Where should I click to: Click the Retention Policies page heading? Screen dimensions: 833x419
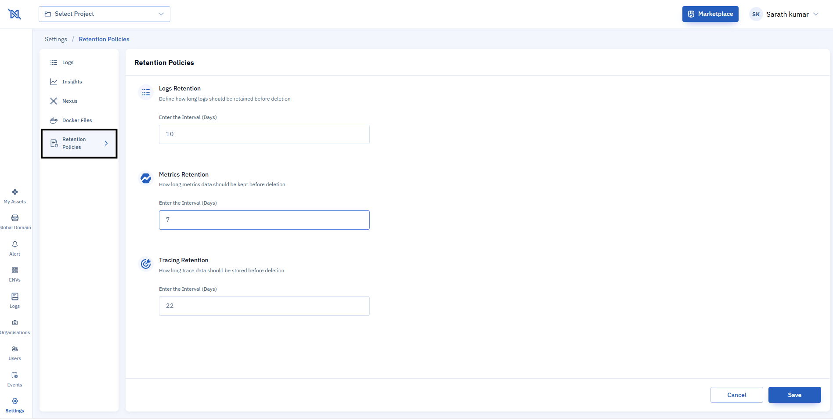(164, 63)
